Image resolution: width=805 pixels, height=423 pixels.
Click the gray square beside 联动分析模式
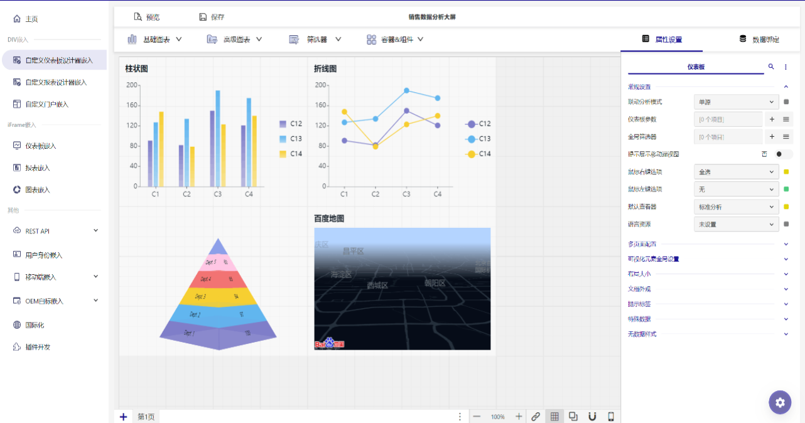786,102
